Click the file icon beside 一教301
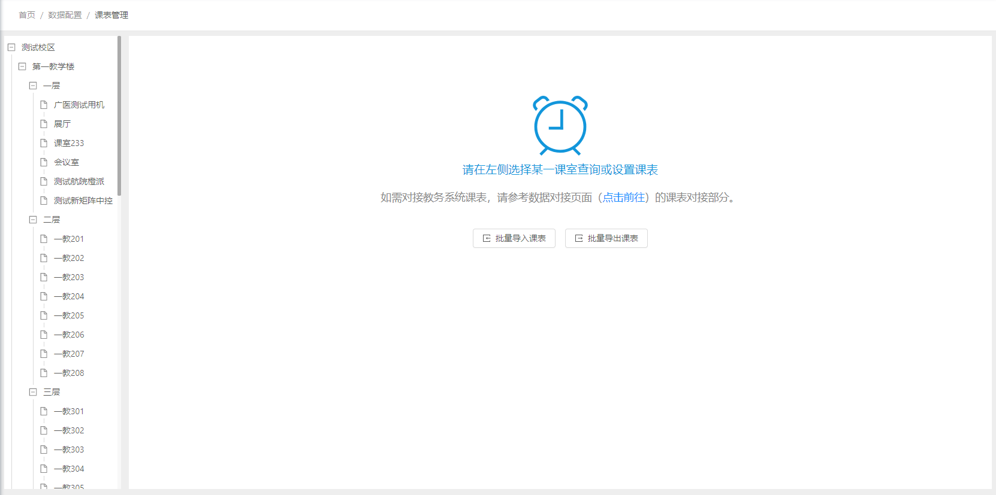996x495 pixels. coord(44,411)
